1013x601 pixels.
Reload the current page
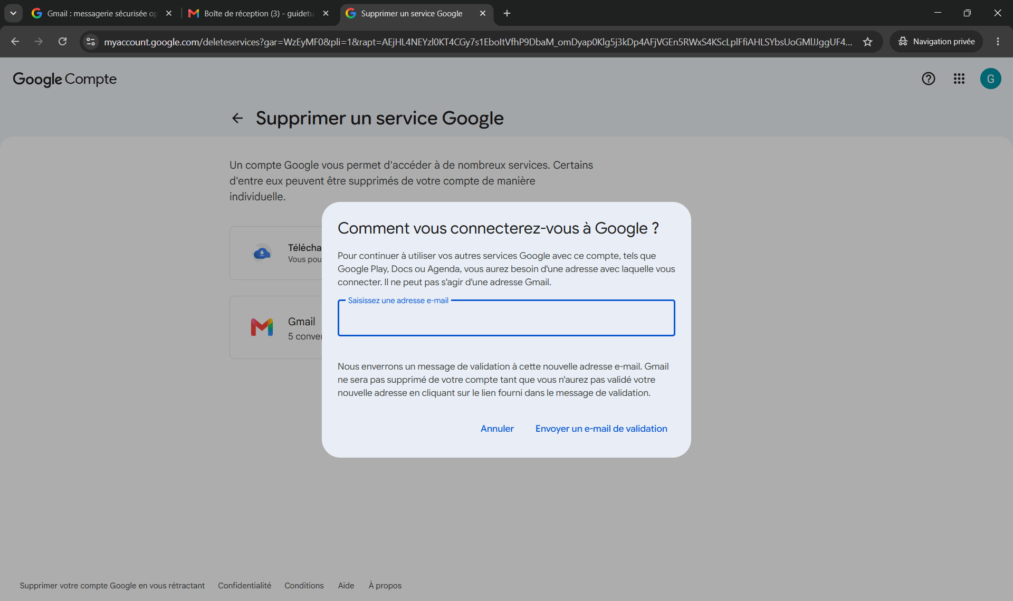click(62, 42)
